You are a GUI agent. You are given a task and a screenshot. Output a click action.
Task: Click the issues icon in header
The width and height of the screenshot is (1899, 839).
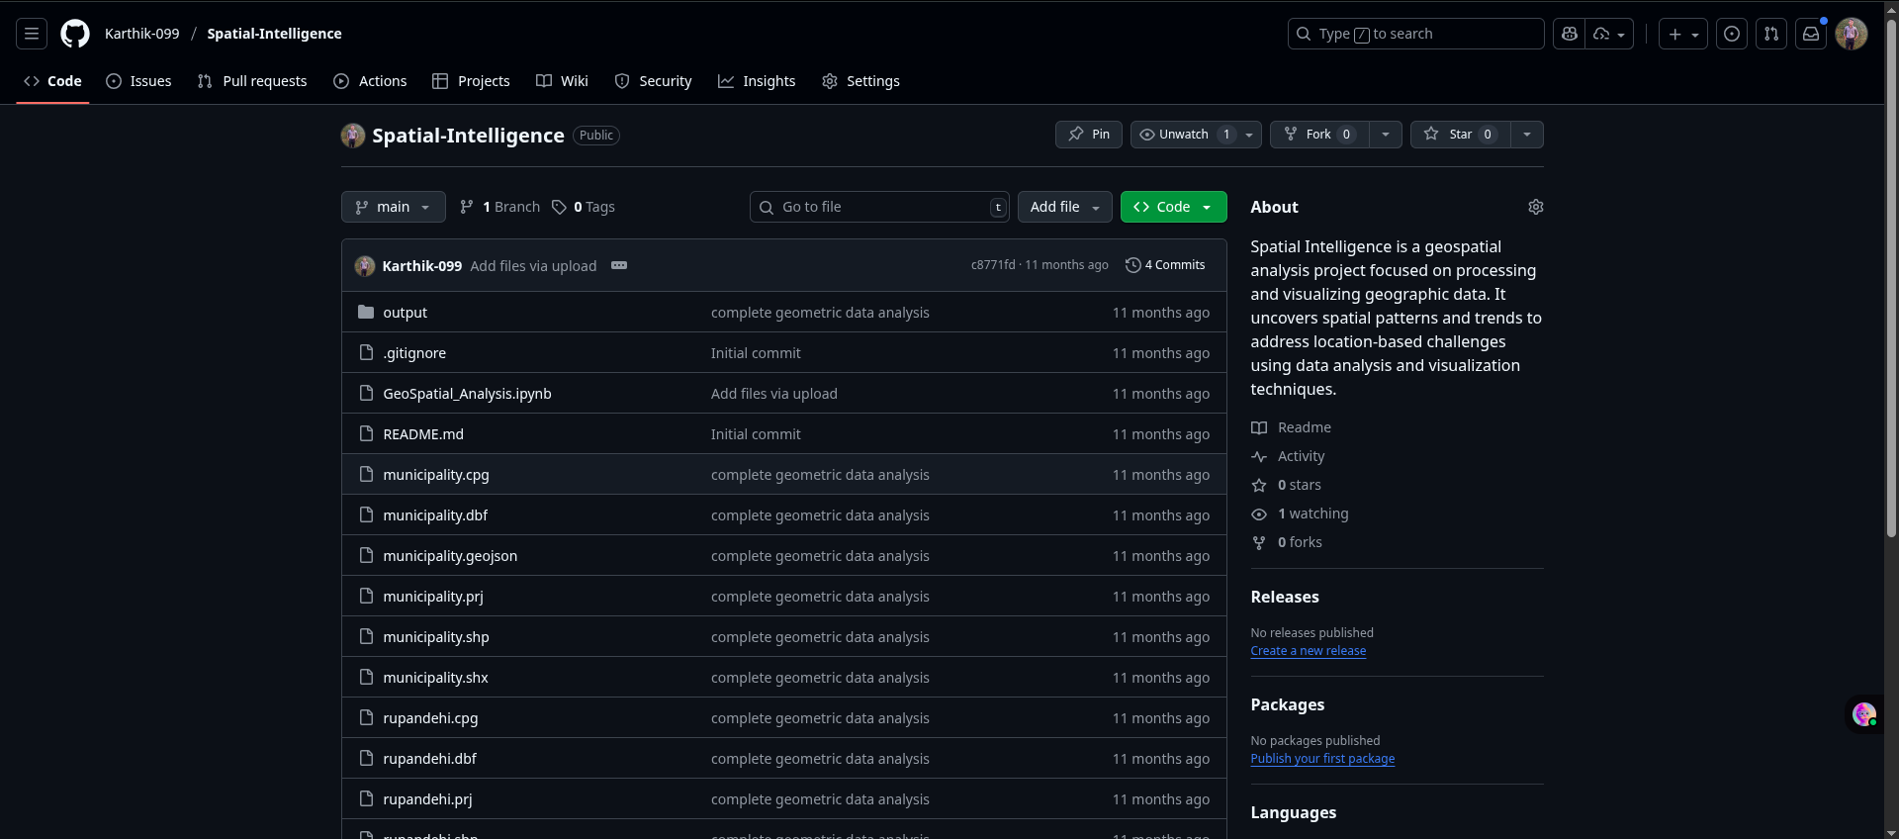[1732, 34]
